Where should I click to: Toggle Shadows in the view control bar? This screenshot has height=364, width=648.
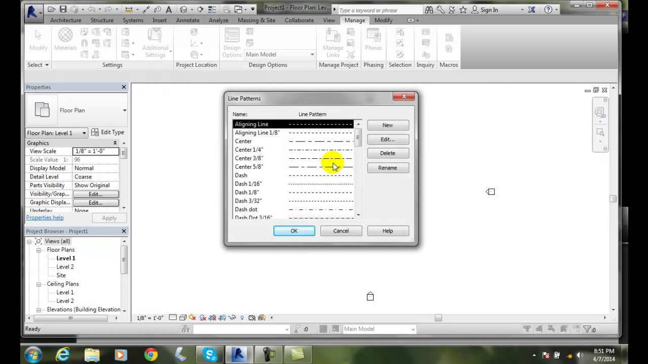[202, 317]
